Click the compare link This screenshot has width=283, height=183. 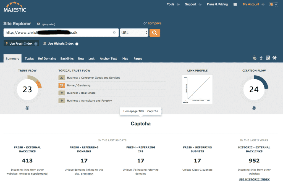(x=154, y=23)
